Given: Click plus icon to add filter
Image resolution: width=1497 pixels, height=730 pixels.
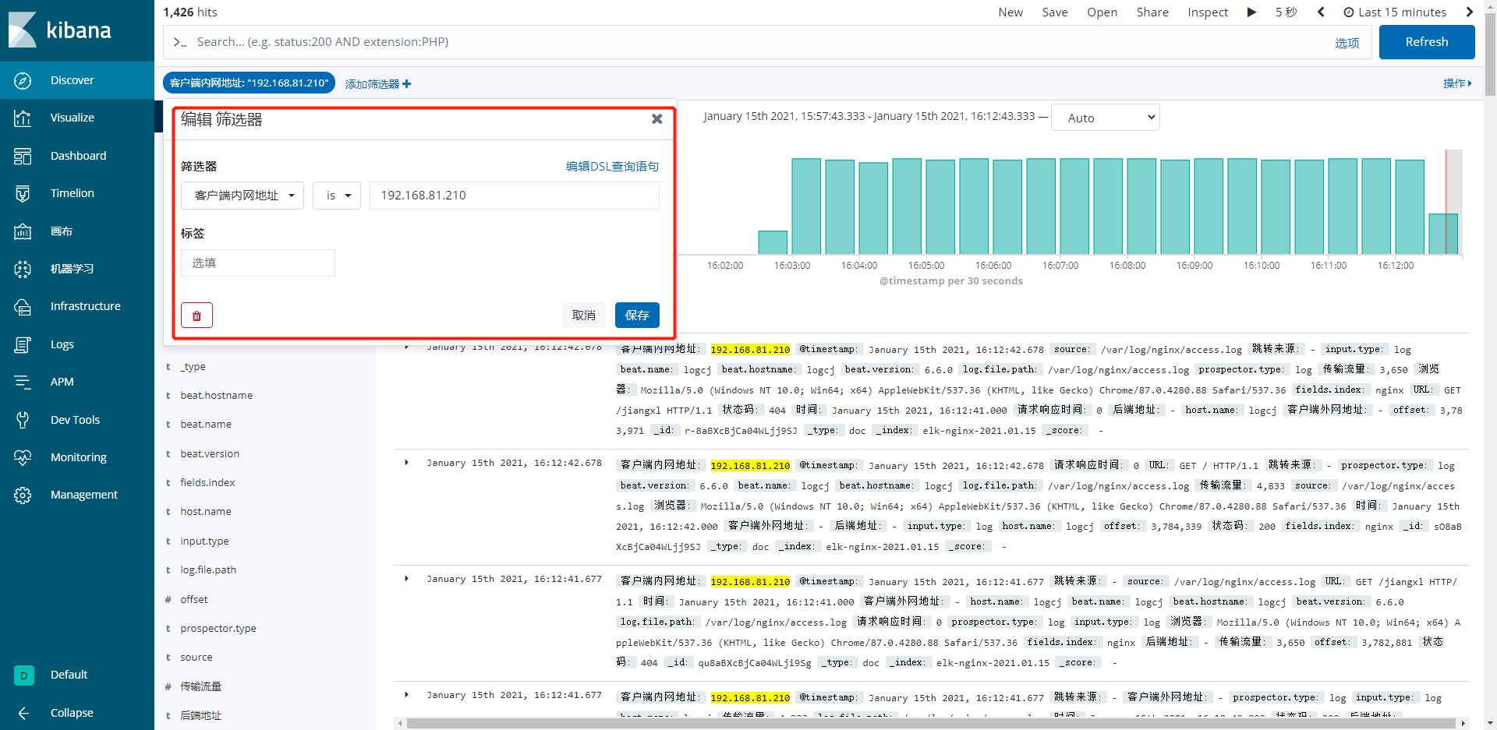Looking at the screenshot, I should point(406,84).
